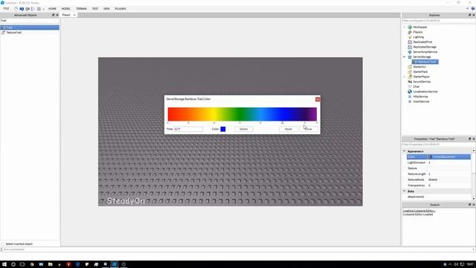Click the ReplicatedFirst icon in Explorer

(410, 42)
